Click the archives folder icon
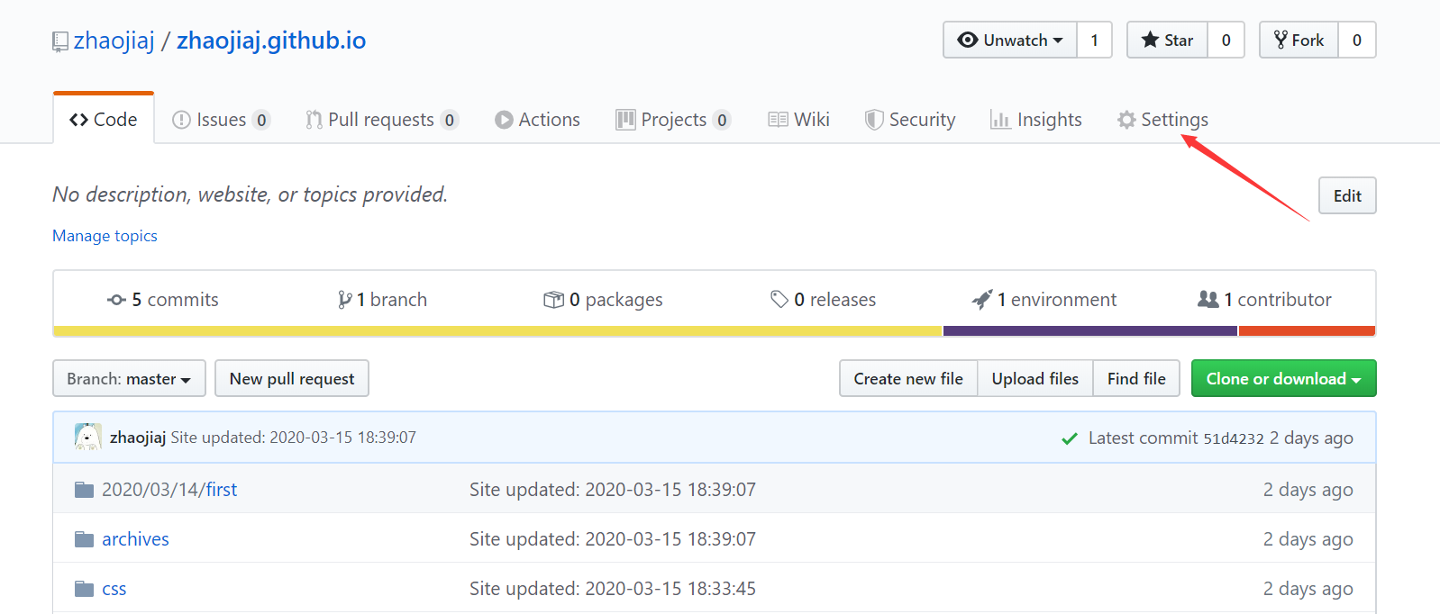1440x614 pixels. (84, 539)
